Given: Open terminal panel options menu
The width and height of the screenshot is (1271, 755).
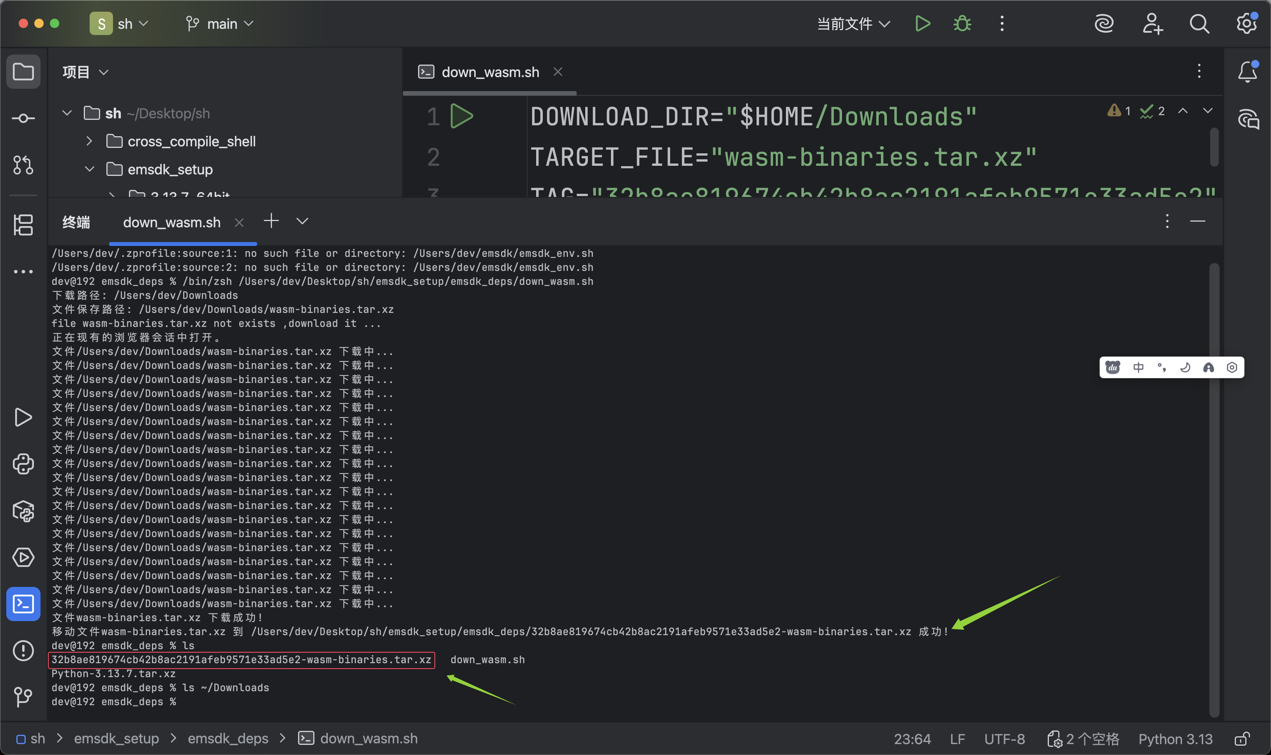Looking at the screenshot, I should (x=1167, y=221).
